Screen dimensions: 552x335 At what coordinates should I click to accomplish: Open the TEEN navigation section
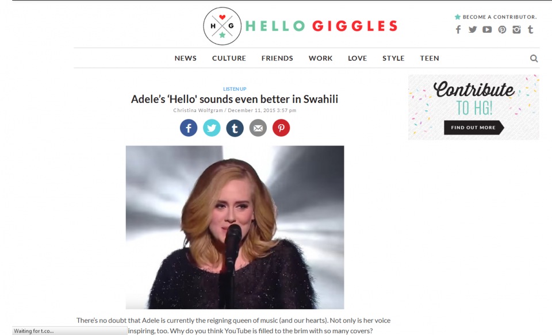click(x=430, y=59)
